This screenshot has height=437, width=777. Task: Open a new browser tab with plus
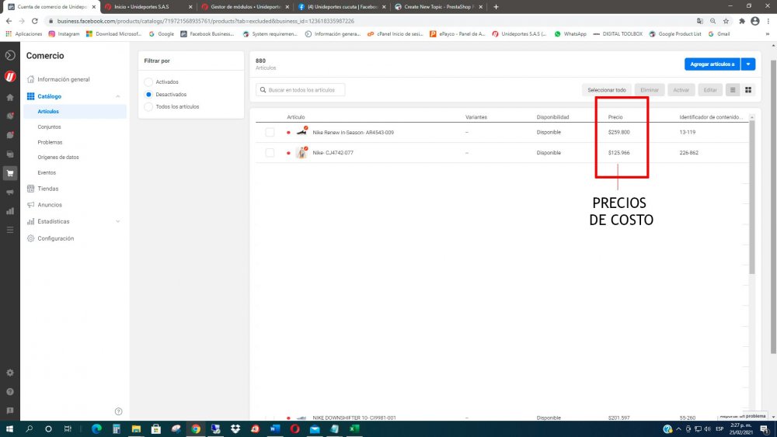tap(496, 7)
